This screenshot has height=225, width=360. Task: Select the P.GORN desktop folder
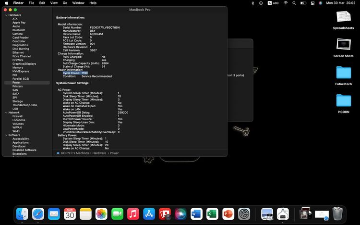[x=344, y=104]
